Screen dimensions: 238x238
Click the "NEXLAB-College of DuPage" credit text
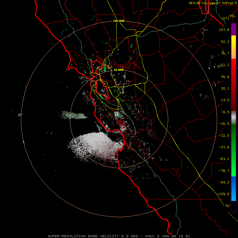coord(211,3)
